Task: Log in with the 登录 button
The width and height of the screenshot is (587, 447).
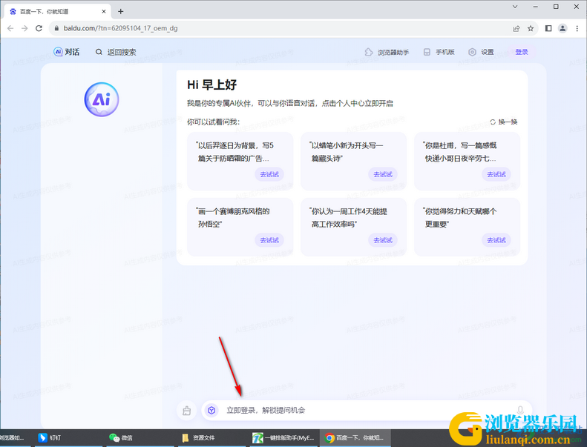Action: [522, 52]
